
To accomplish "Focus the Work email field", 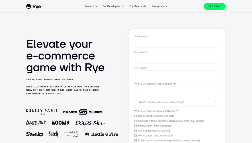I will 177,43.
